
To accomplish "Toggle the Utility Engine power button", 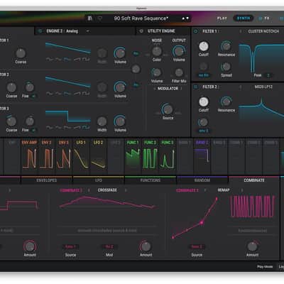I will pyautogui.click(x=141, y=31).
